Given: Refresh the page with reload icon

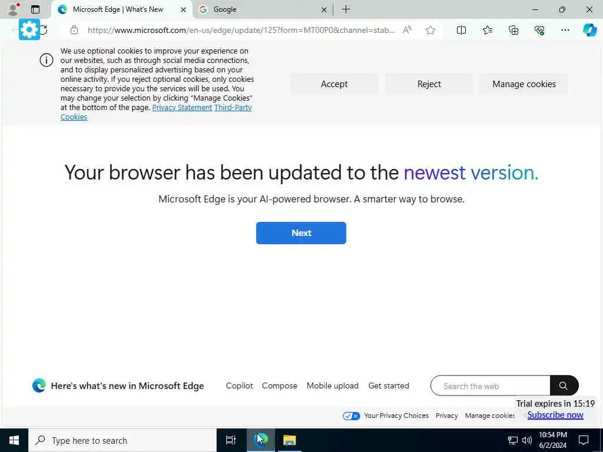Looking at the screenshot, I should pos(44,30).
